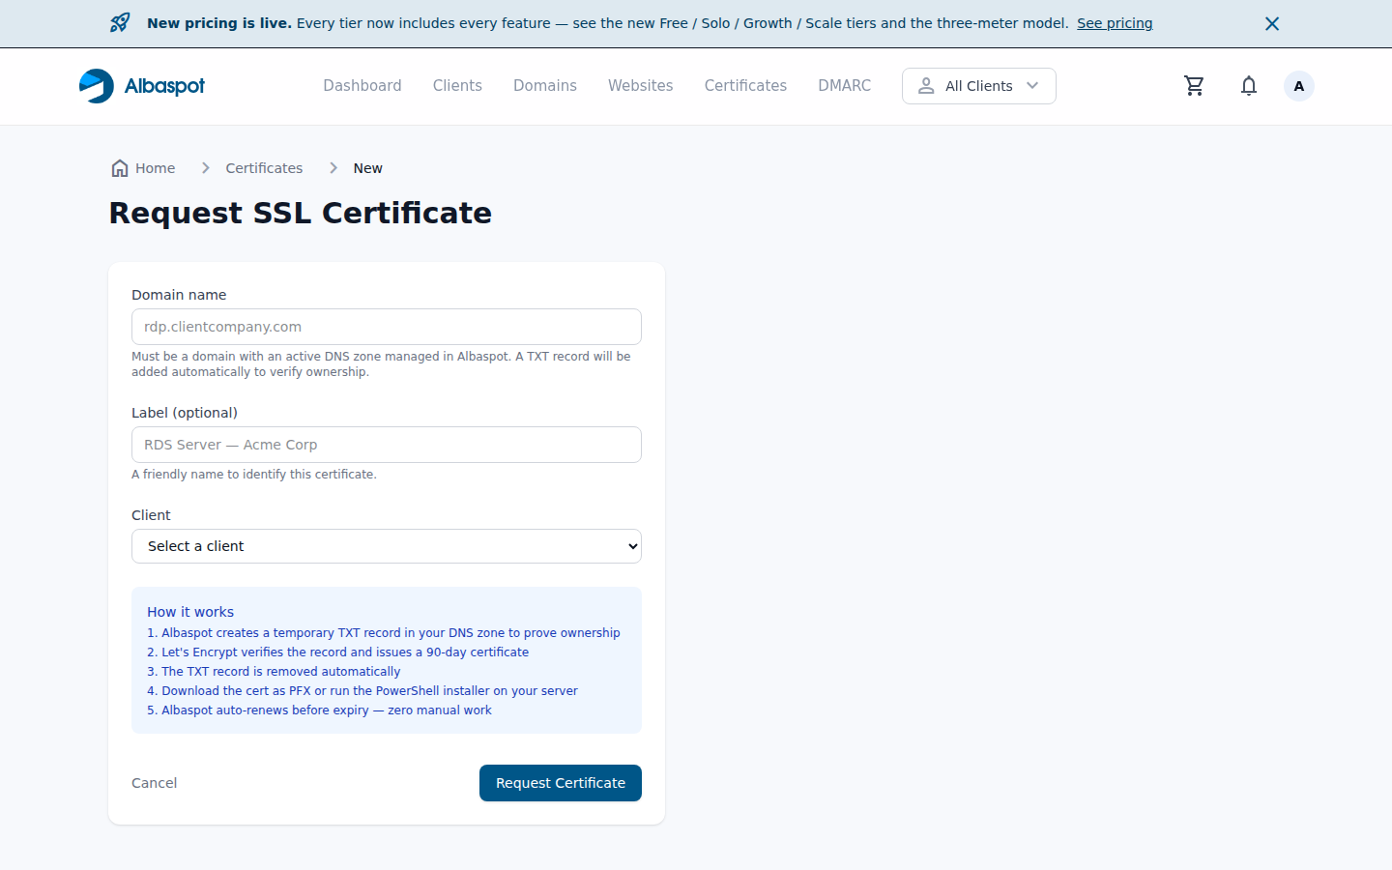
Task: Click the step about Let's Encrypt 90-day certificate
Action: point(338,652)
